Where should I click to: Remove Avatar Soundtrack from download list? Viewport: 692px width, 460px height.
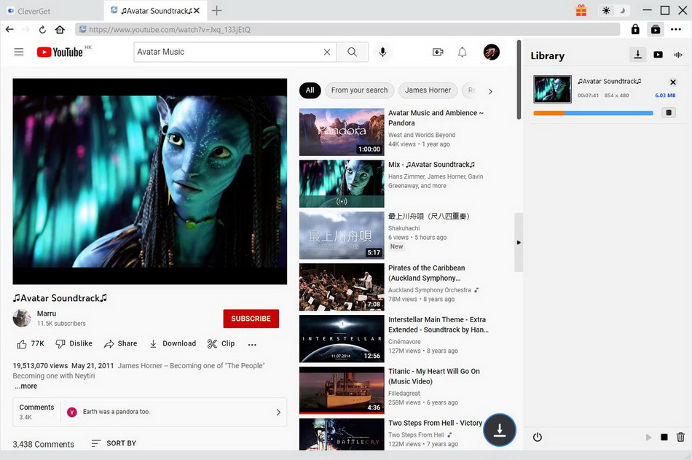(672, 82)
